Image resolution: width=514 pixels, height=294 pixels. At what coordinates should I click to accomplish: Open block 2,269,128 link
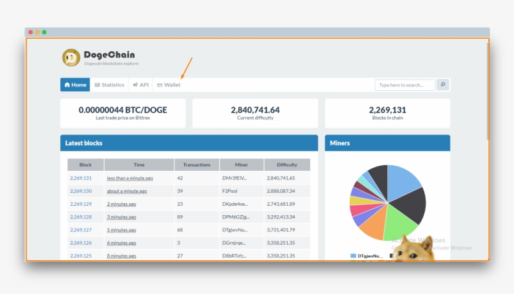[81, 217]
